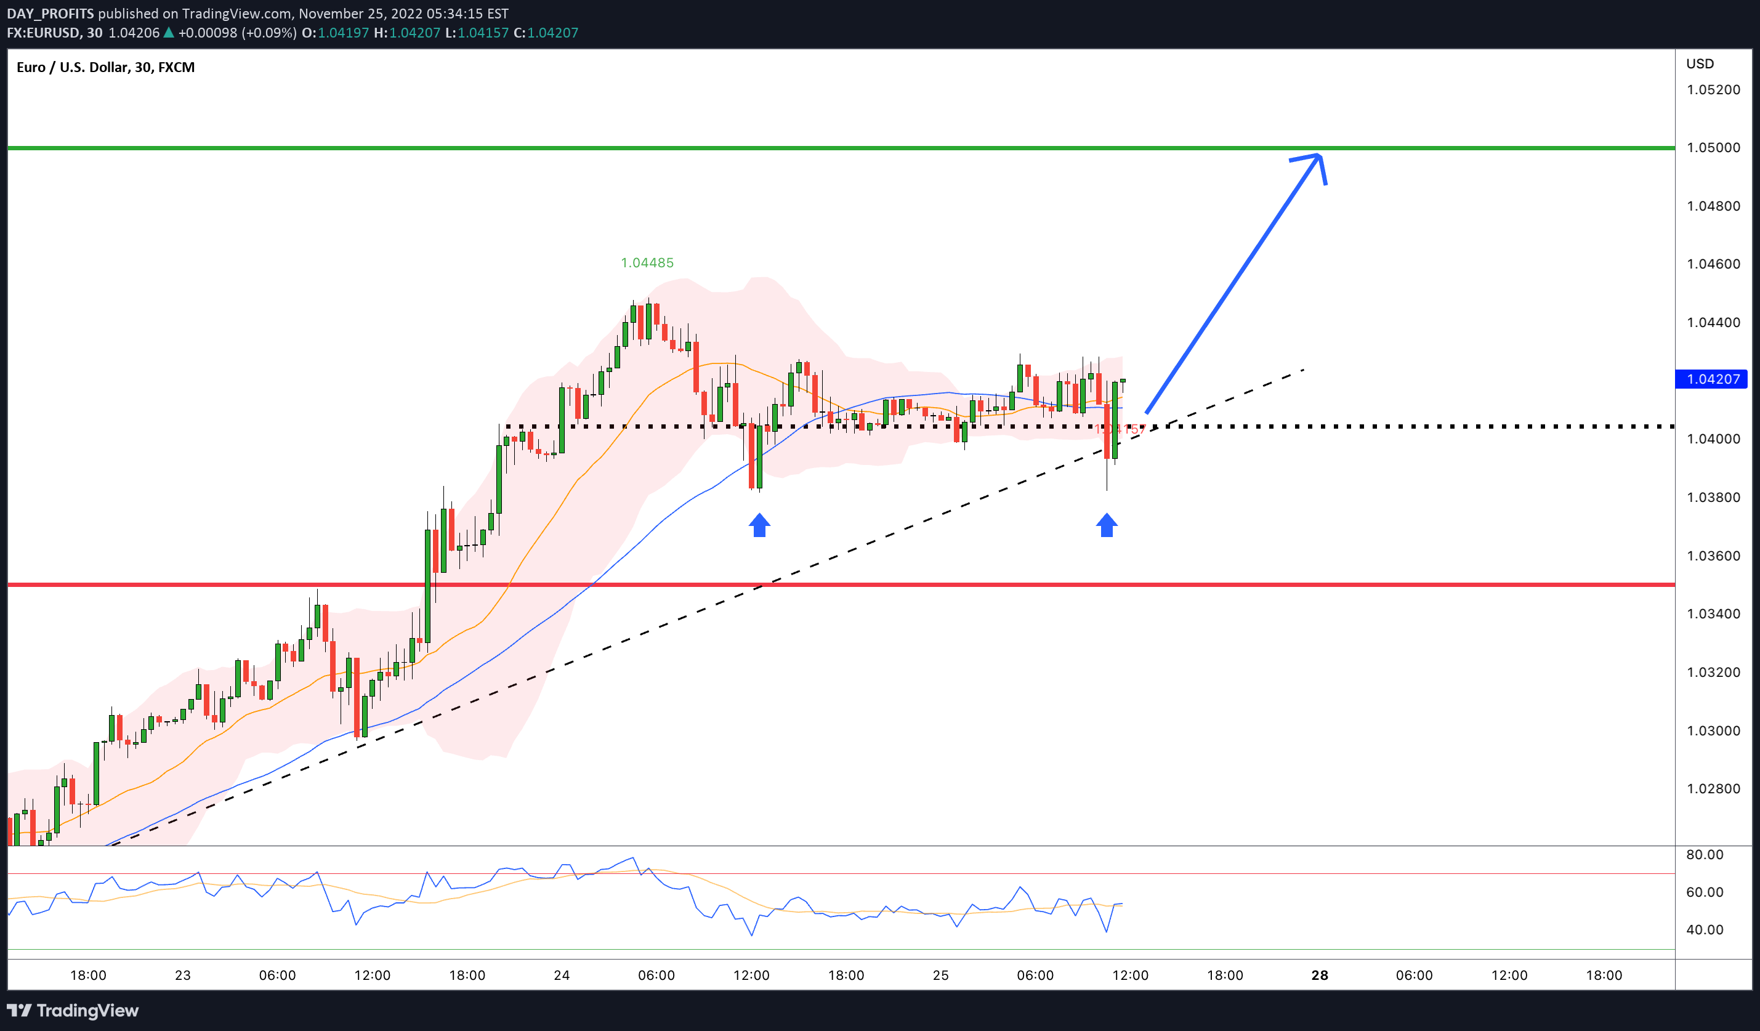Click the C:1.04207 close value in header

click(x=546, y=32)
